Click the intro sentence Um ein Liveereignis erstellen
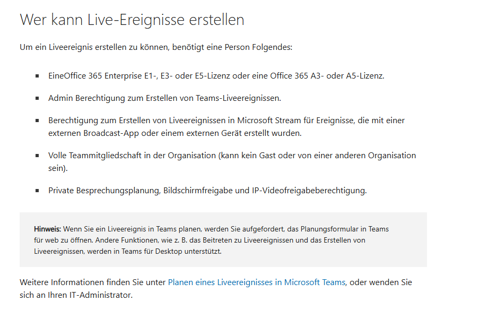 [x=156, y=47]
